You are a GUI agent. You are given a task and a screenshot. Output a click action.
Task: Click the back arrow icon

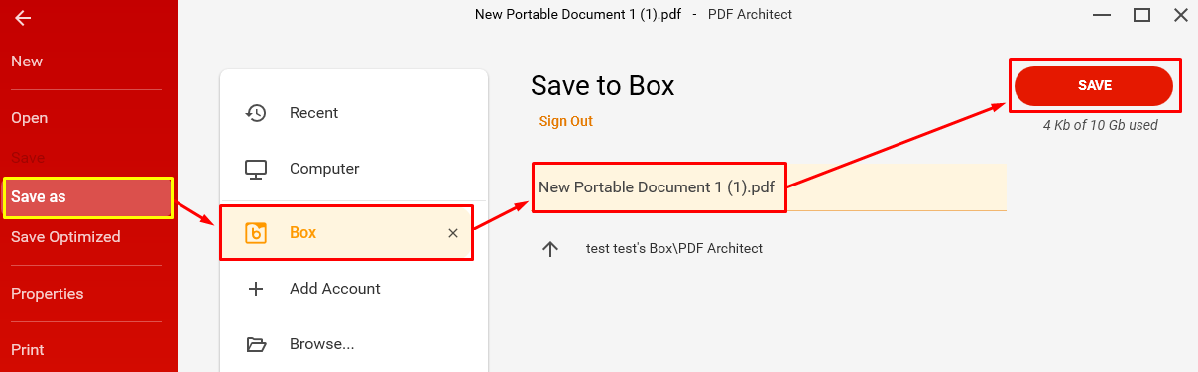click(23, 18)
